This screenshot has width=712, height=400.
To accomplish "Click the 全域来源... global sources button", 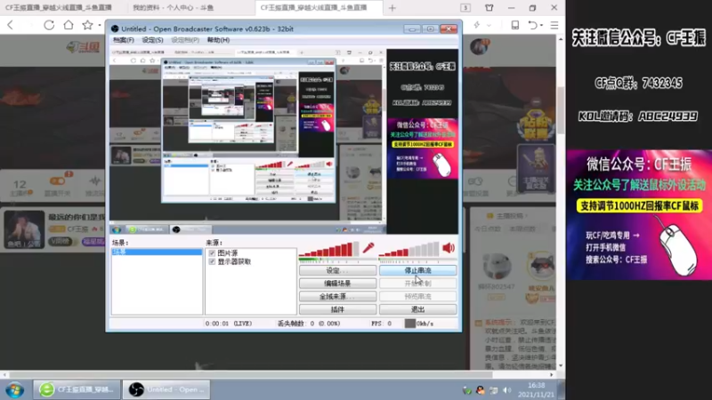I will click(x=337, y=297).
